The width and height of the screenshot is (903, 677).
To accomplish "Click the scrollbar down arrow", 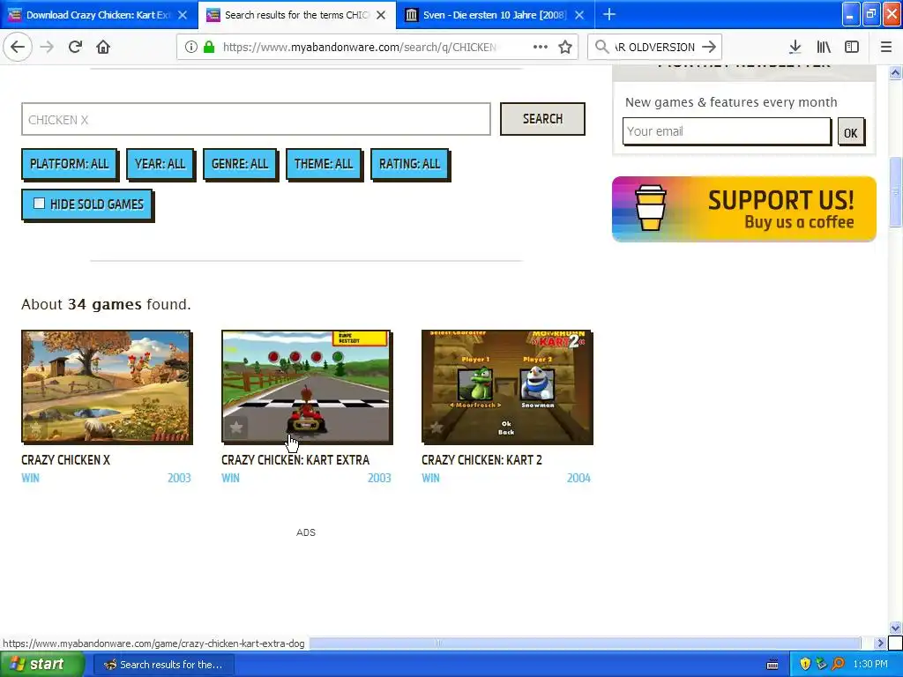I will tap(895, 627).
